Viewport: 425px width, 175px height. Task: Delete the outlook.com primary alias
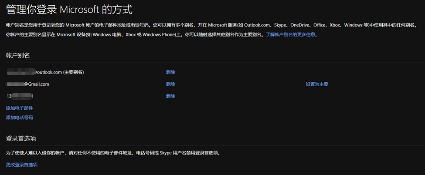click(x=170, y=72)
